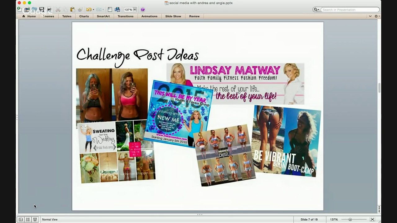Click the vertical scrollbar thumb
Image resolution: width=397 pixels, height=223 pixels.
pos(379,88)
